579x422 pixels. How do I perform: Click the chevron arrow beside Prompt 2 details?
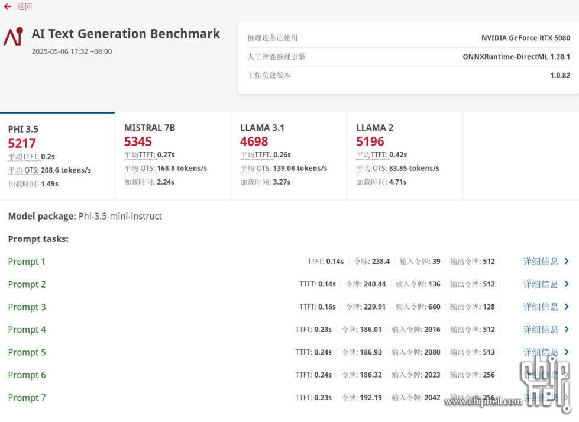567,284
